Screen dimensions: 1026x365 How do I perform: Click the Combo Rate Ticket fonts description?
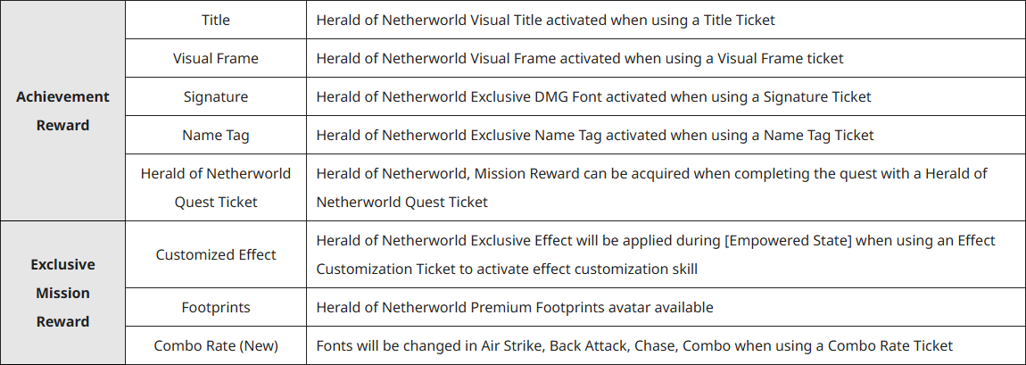click(634, 345)
